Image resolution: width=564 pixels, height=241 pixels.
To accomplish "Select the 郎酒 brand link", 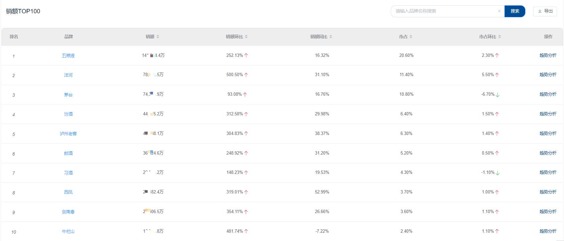I will point(68,153).
